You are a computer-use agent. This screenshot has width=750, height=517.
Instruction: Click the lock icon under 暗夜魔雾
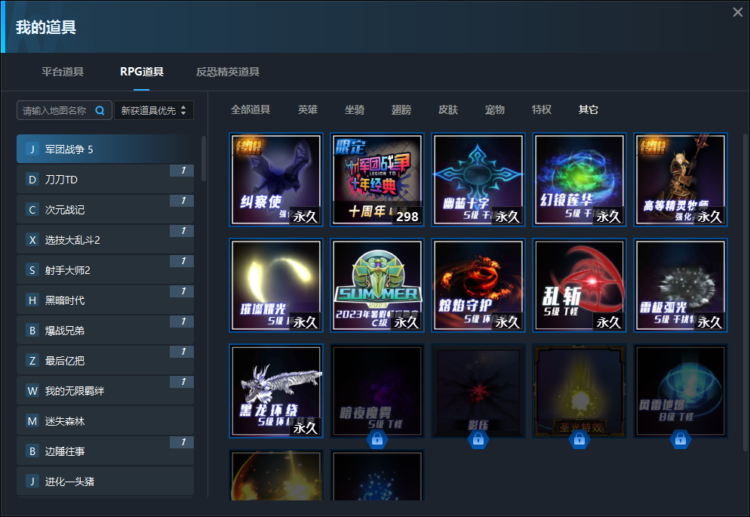(377, 439)
